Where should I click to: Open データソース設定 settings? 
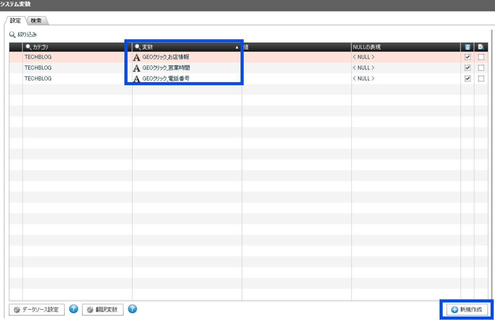[x=37, y=310]
